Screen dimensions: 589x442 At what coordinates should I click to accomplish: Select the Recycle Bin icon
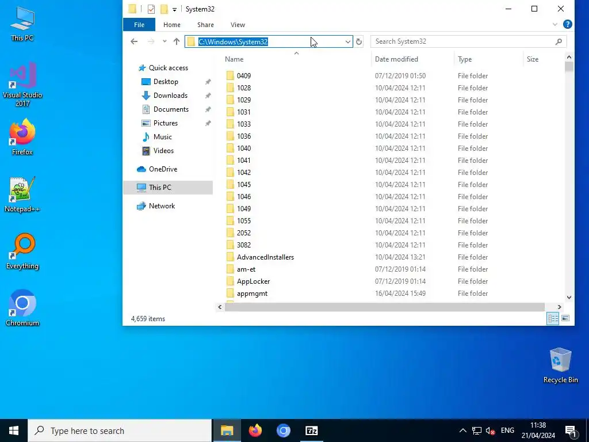click(x=560, y=365)
